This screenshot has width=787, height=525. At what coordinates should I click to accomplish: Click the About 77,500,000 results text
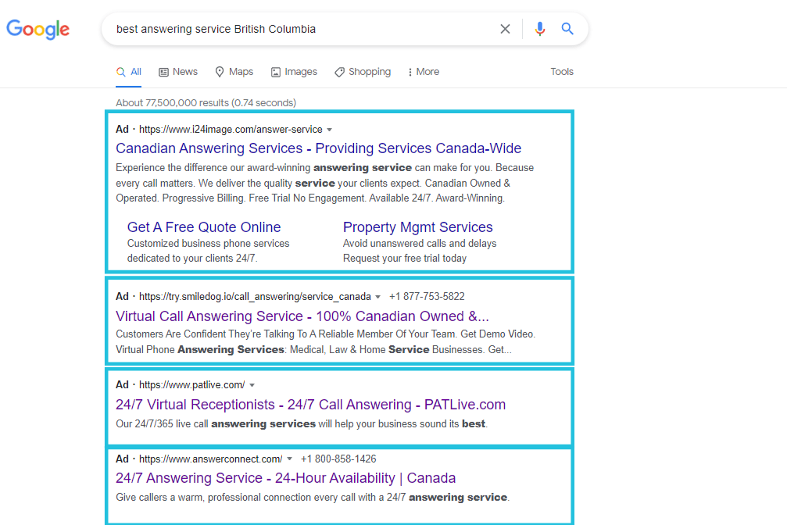coord(206,102)
